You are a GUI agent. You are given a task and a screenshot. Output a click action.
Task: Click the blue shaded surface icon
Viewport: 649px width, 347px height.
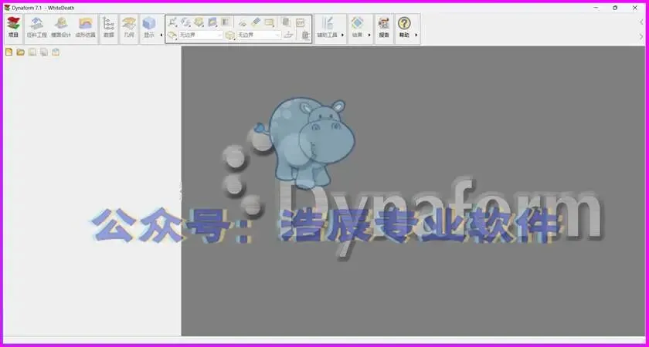212,22
